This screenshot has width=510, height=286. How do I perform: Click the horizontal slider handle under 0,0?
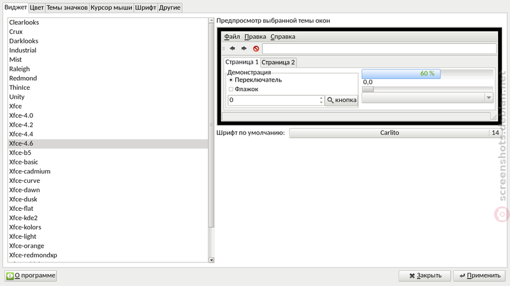point(368,89)
